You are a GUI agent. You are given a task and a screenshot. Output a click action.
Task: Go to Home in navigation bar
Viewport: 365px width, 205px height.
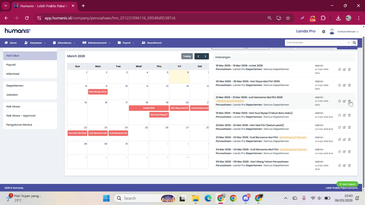(x=11, y=43)
